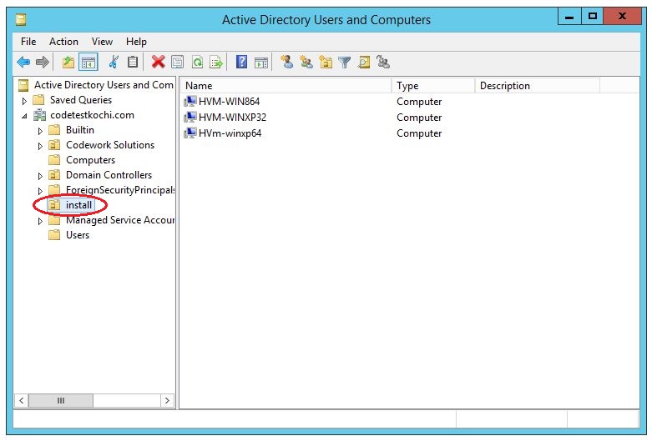Click the HVM-WIN864 computer icon
The width and height of the screenshot is (652, 441).
pos(190,102)
